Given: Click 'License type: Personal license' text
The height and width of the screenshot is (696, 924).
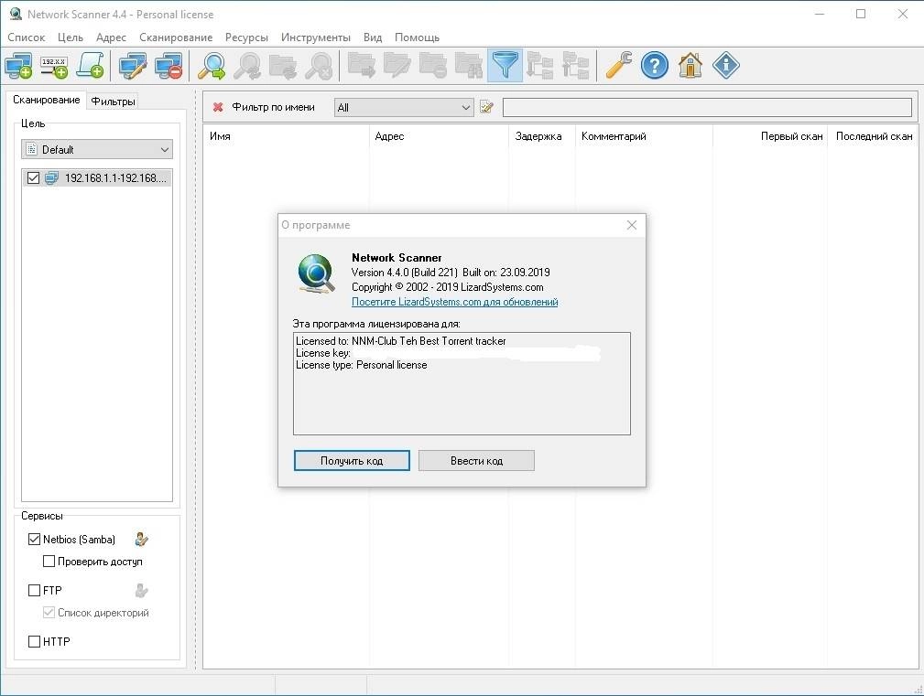Looking at the screenshot, I should [361, 365].
